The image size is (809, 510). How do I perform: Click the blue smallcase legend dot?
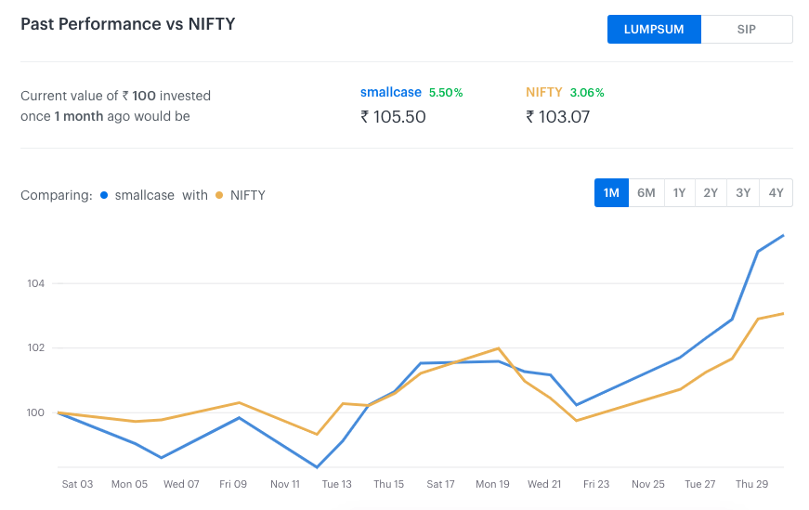(x=104, y=195)
